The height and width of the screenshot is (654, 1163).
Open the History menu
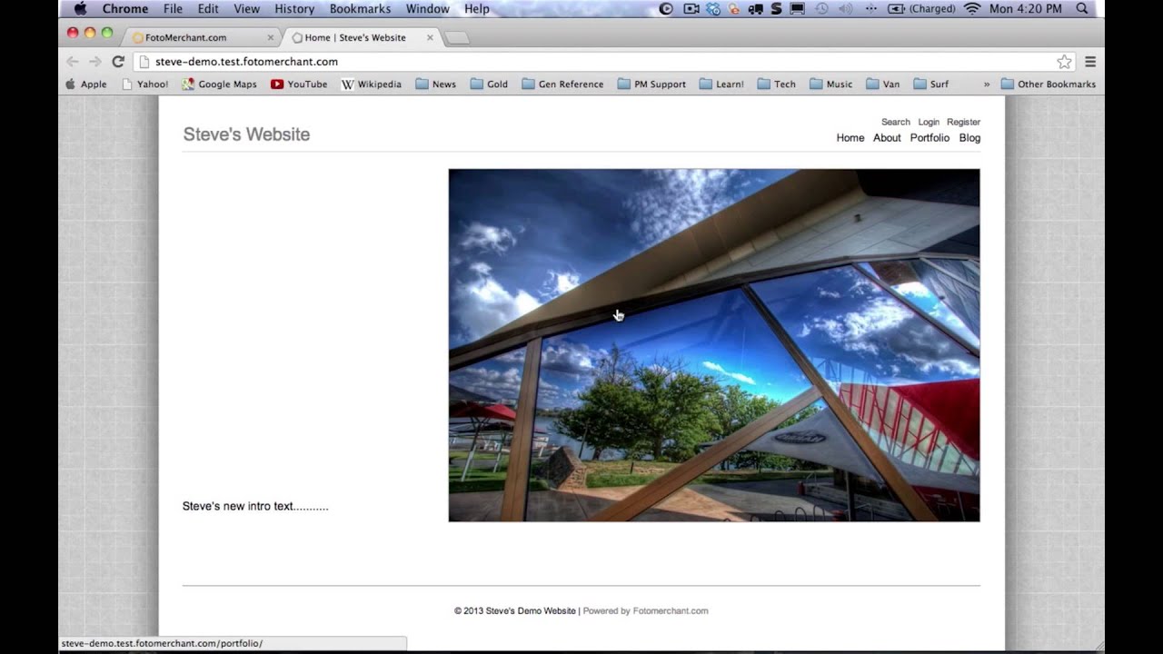(294, 8)
